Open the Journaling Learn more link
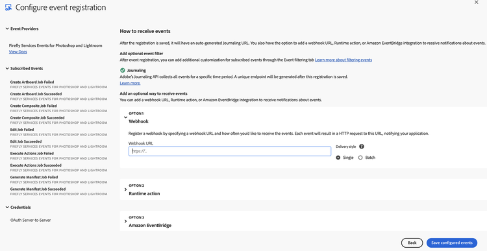 pyautogui.click(x=130, y=83)
